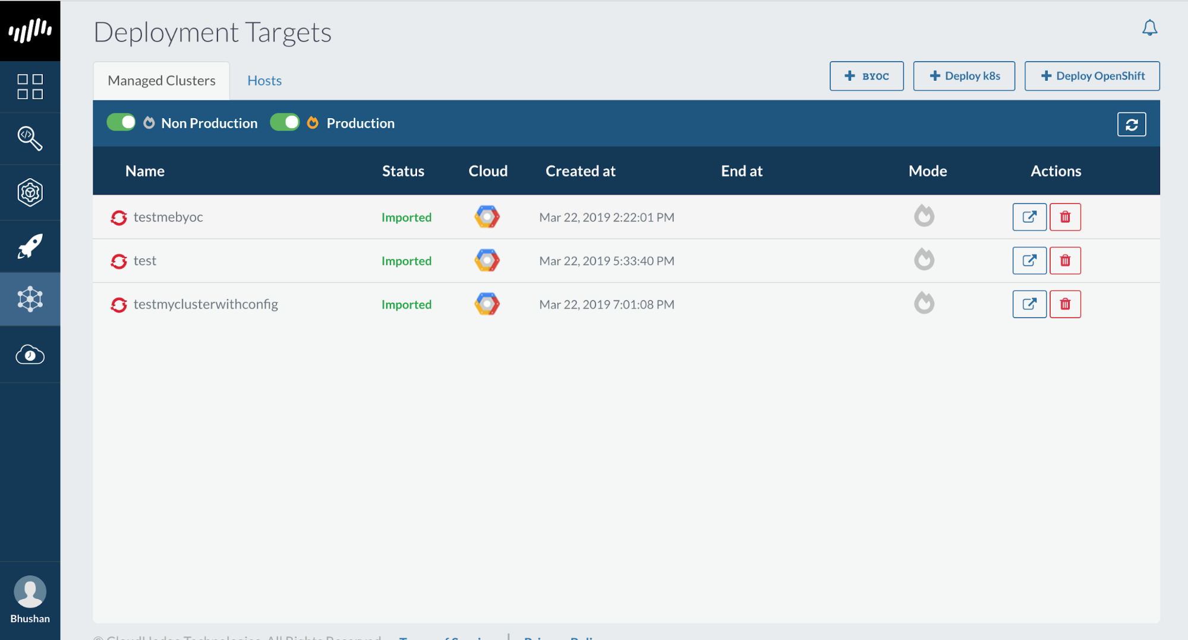Screen dimensions: 1188x640
Task: Click the cloud usage icon in sidebar
Action: [30, 354]
